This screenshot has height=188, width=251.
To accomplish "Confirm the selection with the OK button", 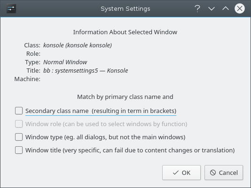I will pos(181,173).
